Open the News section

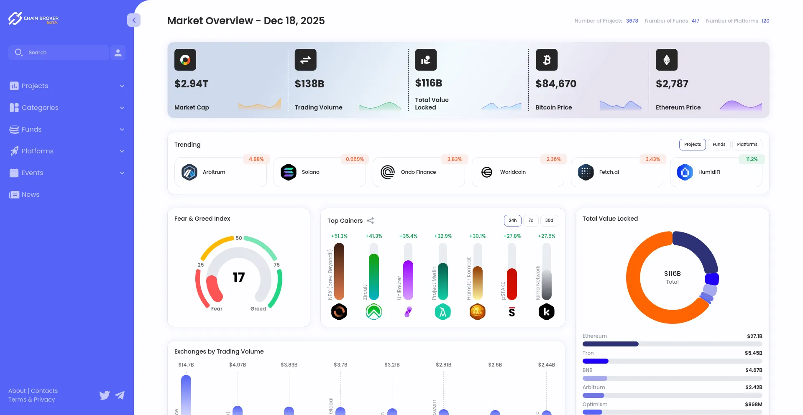pos(30,194)
